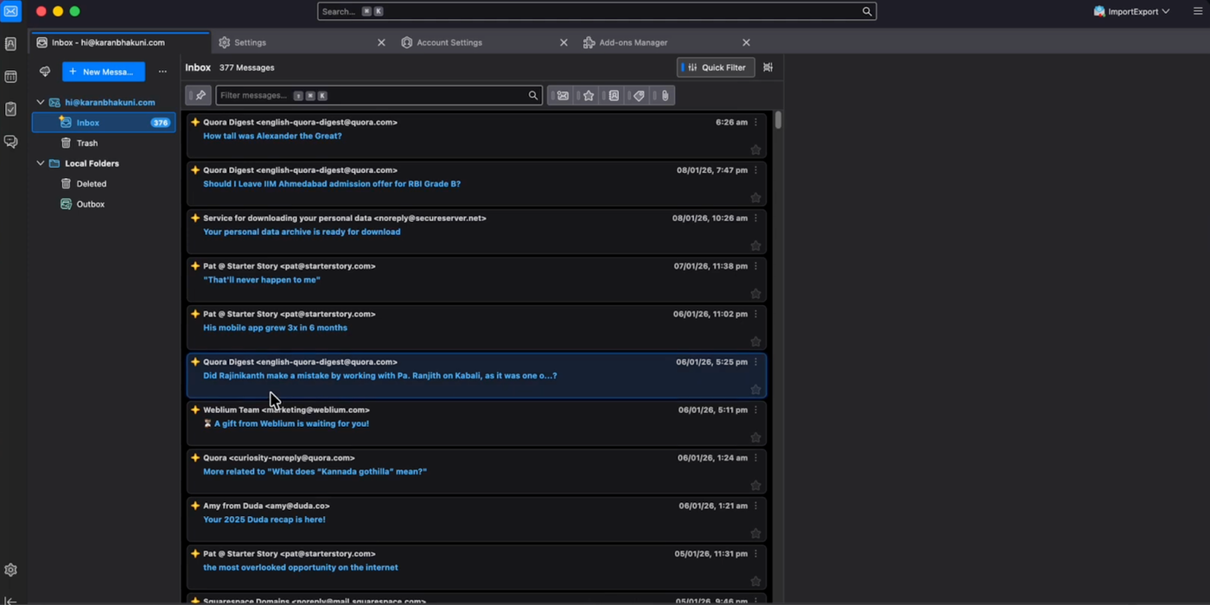Switch to the Add-ons Manager tab
1210x605 pixels.
pos(633,42)
